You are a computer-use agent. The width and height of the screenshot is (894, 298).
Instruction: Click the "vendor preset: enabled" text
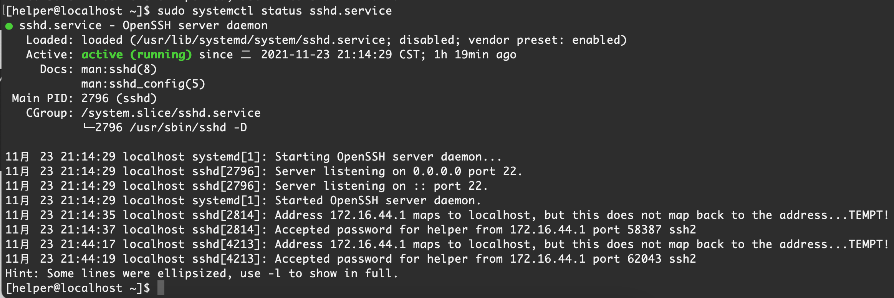(547, 40)
